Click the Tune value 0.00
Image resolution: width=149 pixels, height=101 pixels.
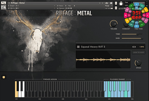pos(126,6)
